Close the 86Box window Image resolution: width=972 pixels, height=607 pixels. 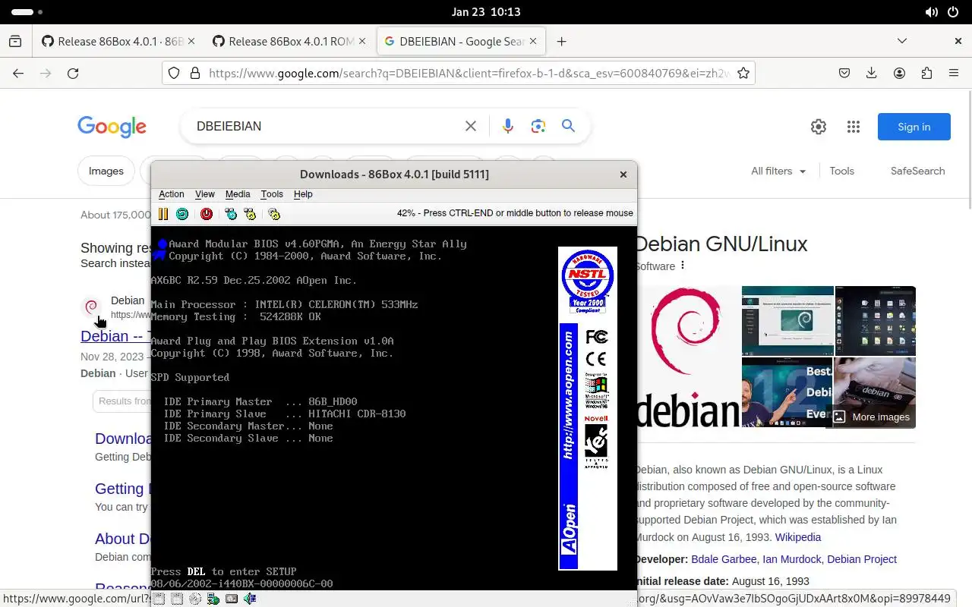click(623, 175)
